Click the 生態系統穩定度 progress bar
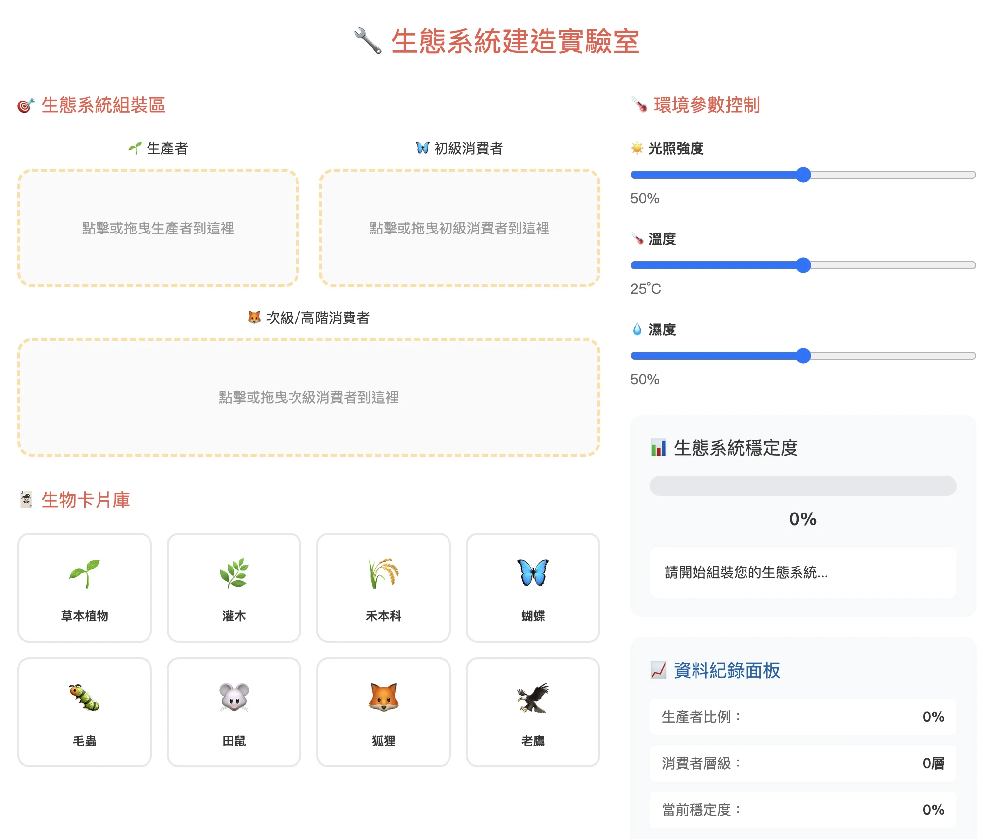Image resolution: width=995 pixels, height=839 pixels. tap(803, 486)
